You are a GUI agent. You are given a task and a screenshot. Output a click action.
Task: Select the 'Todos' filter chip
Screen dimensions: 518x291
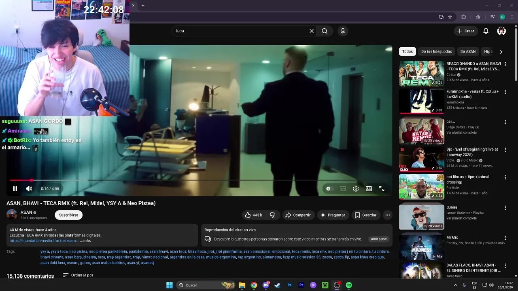408,51
